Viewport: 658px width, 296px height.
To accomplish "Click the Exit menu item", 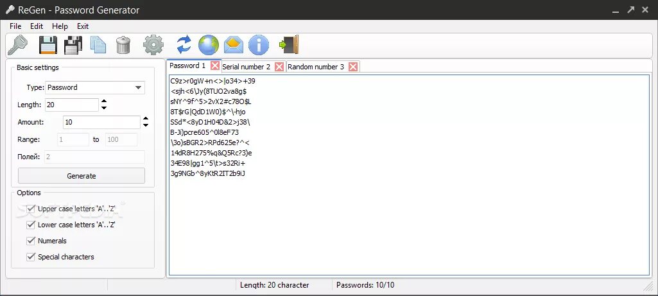I will pos(83,26).
